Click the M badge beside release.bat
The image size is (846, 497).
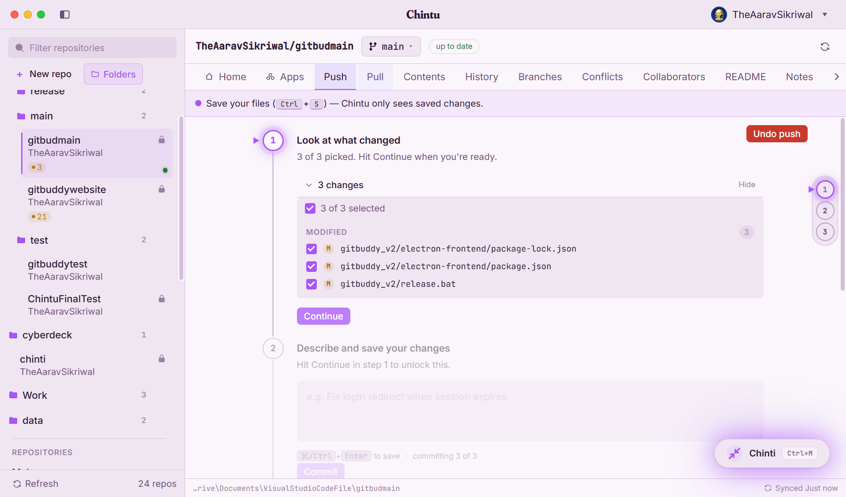(328, 284)
